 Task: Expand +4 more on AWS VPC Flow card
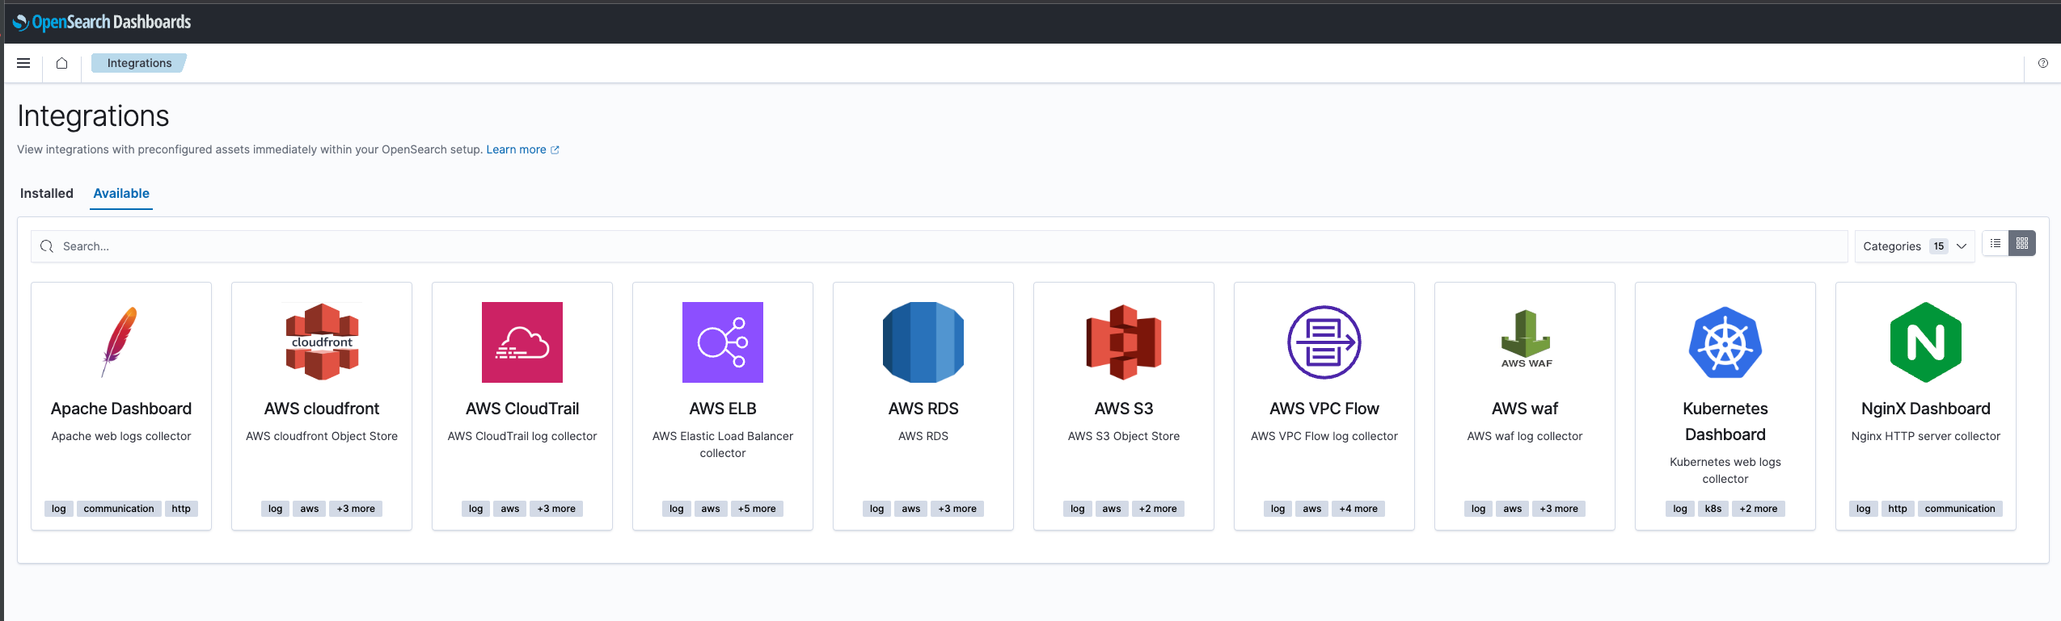click(x=1358, y=509)
